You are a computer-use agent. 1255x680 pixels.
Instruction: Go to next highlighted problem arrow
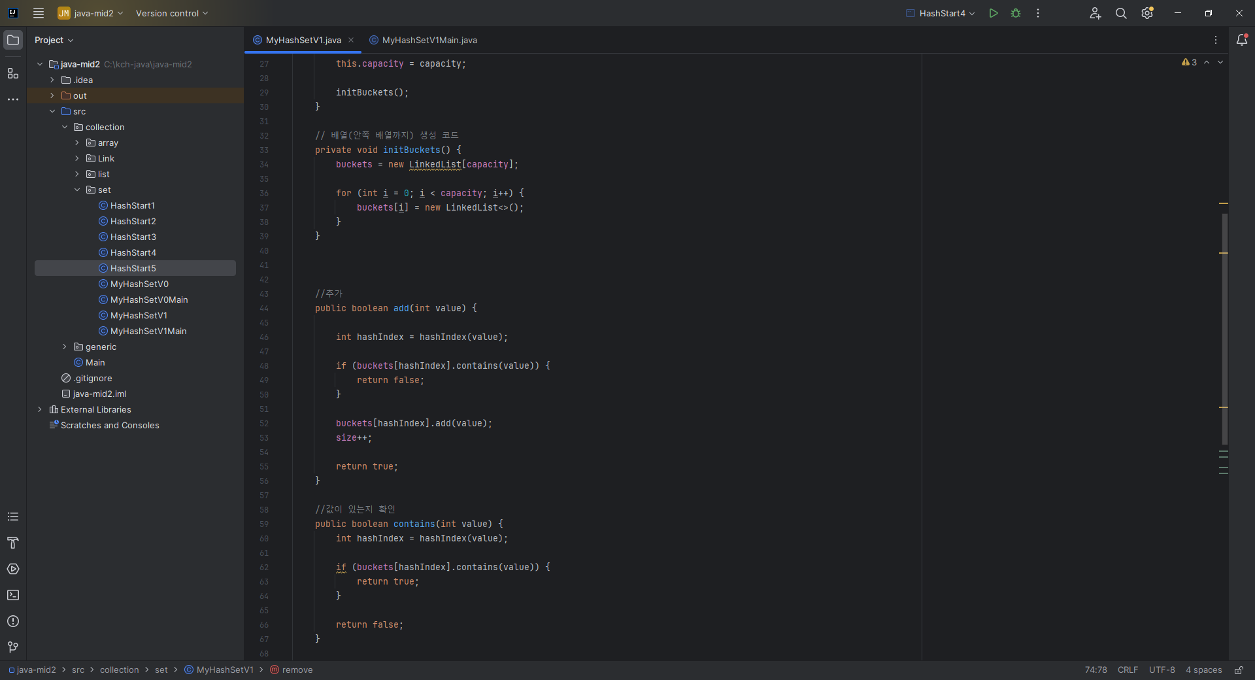point(1220,62)
